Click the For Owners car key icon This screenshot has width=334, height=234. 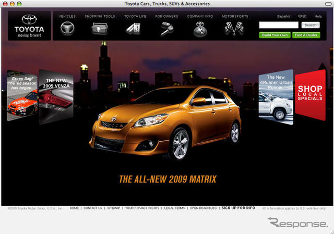tap(167, 29)
